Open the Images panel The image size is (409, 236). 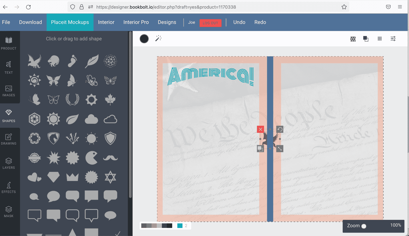tap(9, 91)
